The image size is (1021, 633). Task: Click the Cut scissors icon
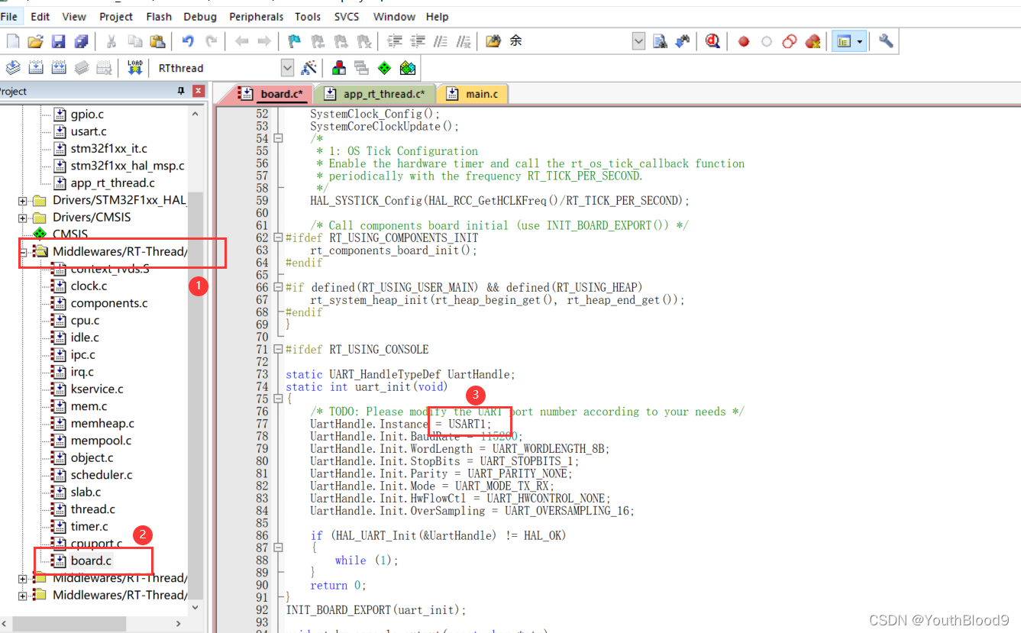[x=111, y=41]
